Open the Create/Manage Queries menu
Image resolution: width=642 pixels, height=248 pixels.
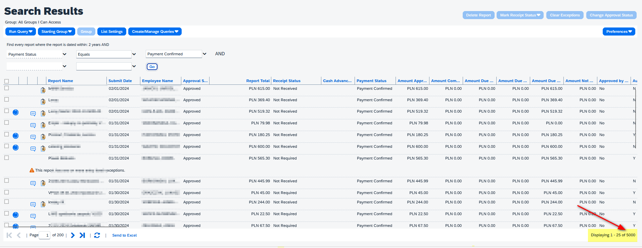click(155, 32)
